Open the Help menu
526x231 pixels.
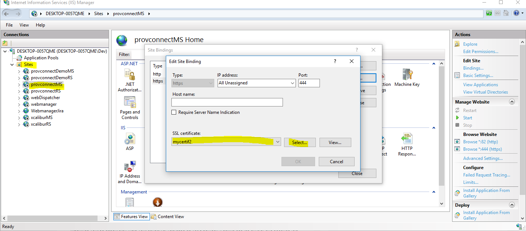pos(40,25)
